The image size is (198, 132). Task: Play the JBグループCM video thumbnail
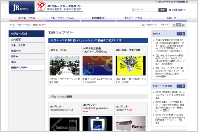(65, 65)
